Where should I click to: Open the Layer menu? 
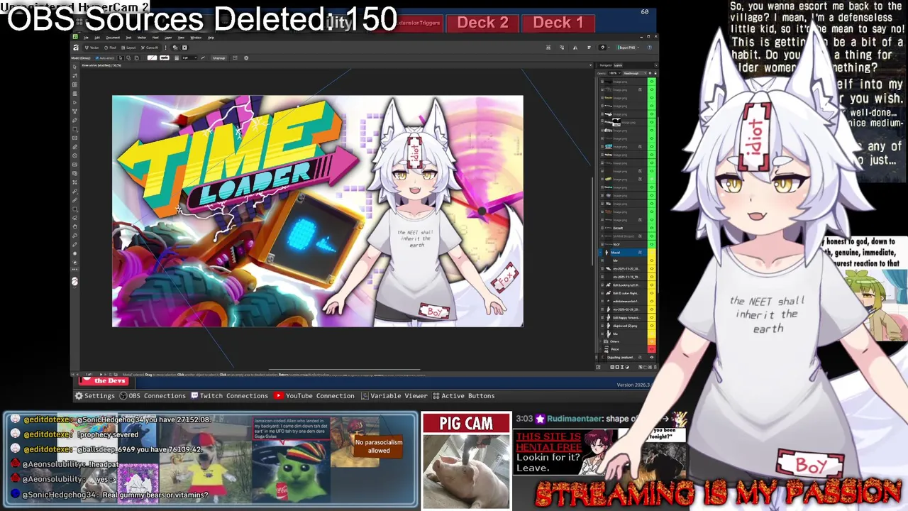click(x=168, y=38)
